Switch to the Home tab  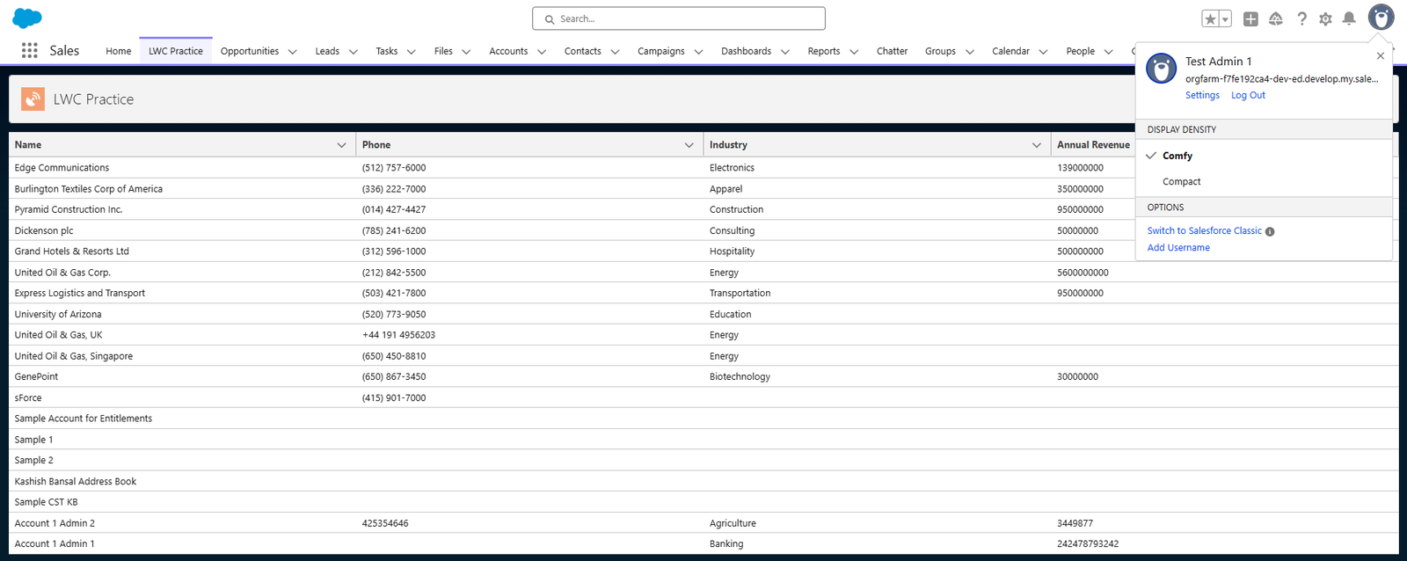[119, 51]
